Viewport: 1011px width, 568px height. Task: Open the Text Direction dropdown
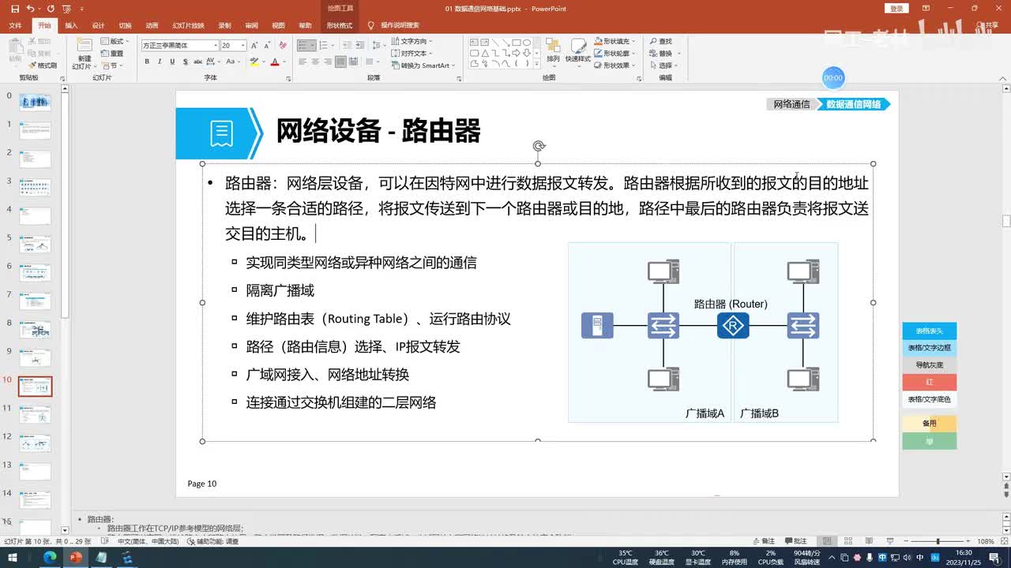[412, 41]
